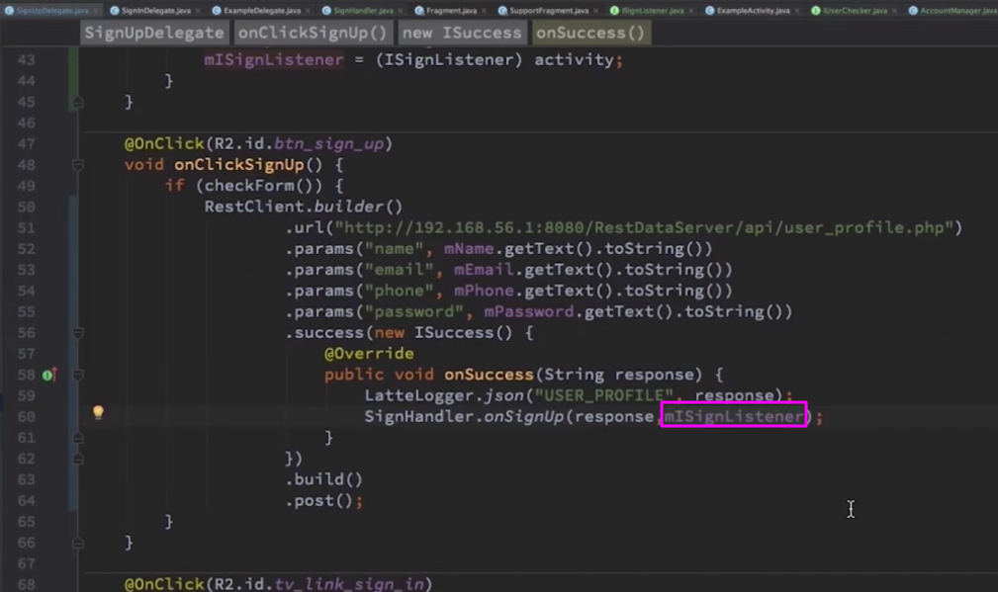Close the ISignListener.java tab
The image size is (998, 592).
point(691,11)
